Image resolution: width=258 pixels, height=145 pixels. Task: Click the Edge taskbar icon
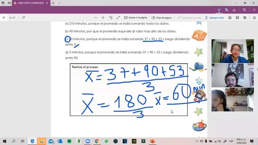click(x=32, y=141)
